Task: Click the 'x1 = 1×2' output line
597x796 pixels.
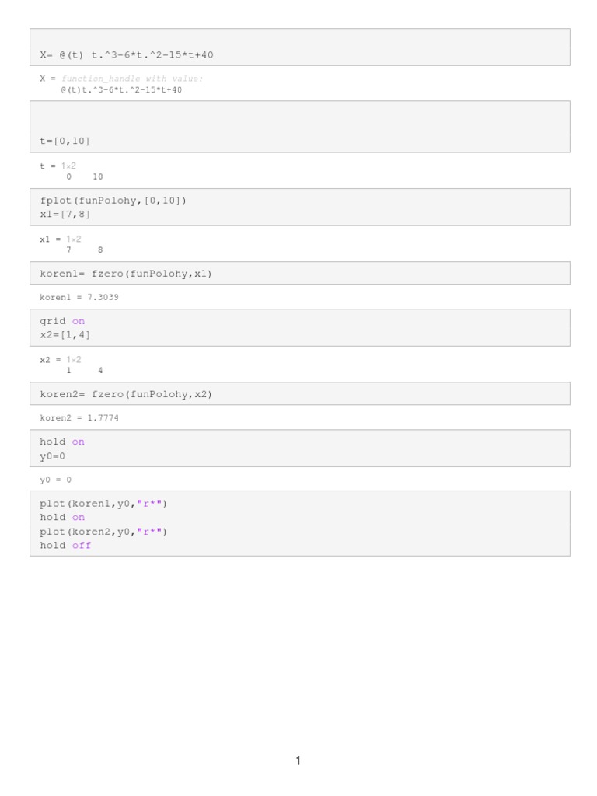Action: (61, 239)
